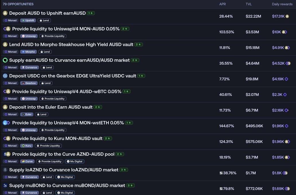This screenshot has height=195, width=296.
Task: Click the earnAUSD green ring icon
Action: point(5,60)
